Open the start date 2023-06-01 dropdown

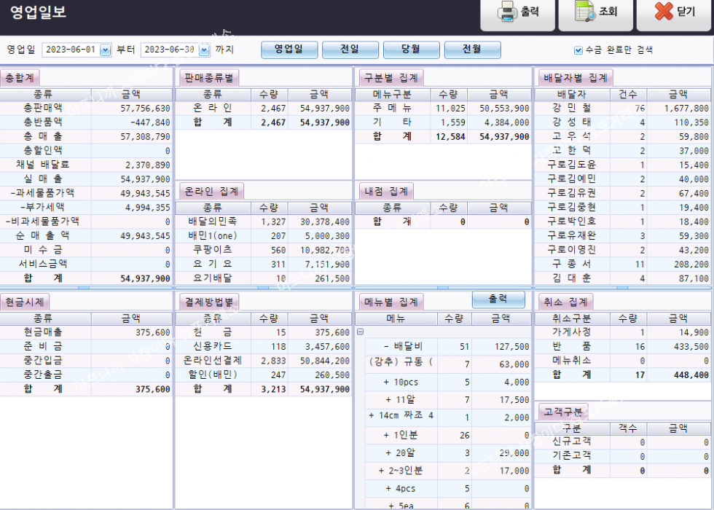[104, 50]
